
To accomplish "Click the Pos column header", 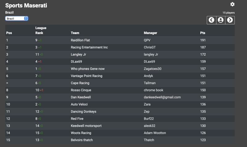I will tap(9, 33).
